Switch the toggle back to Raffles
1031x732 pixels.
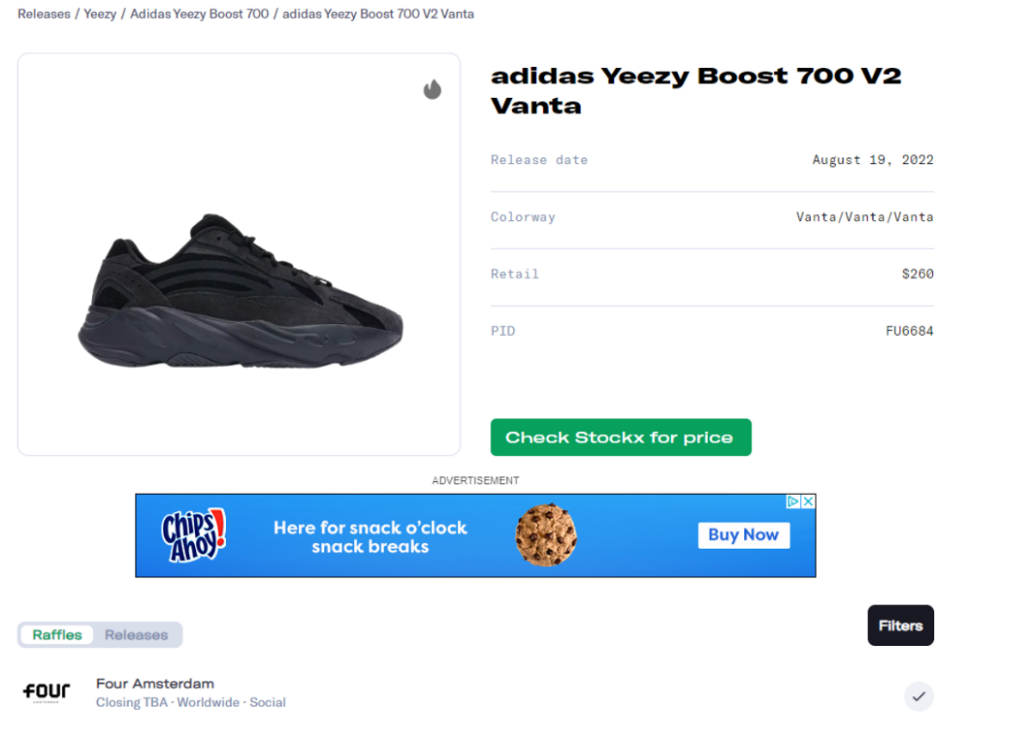[57, 635]
